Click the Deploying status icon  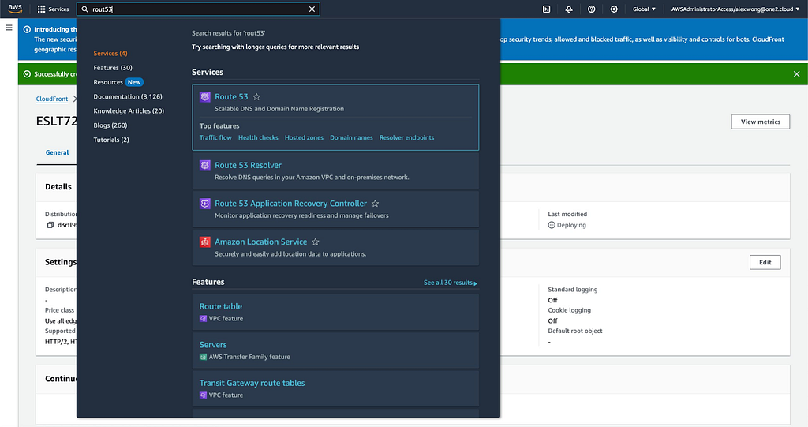tap(552, 225)
